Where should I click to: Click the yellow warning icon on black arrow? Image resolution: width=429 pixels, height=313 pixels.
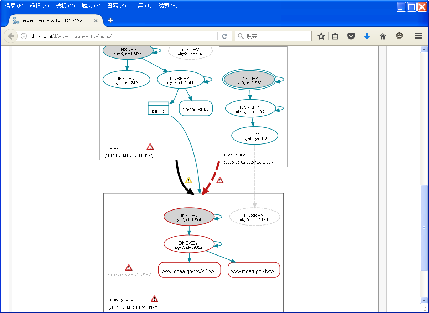point(188,180)
